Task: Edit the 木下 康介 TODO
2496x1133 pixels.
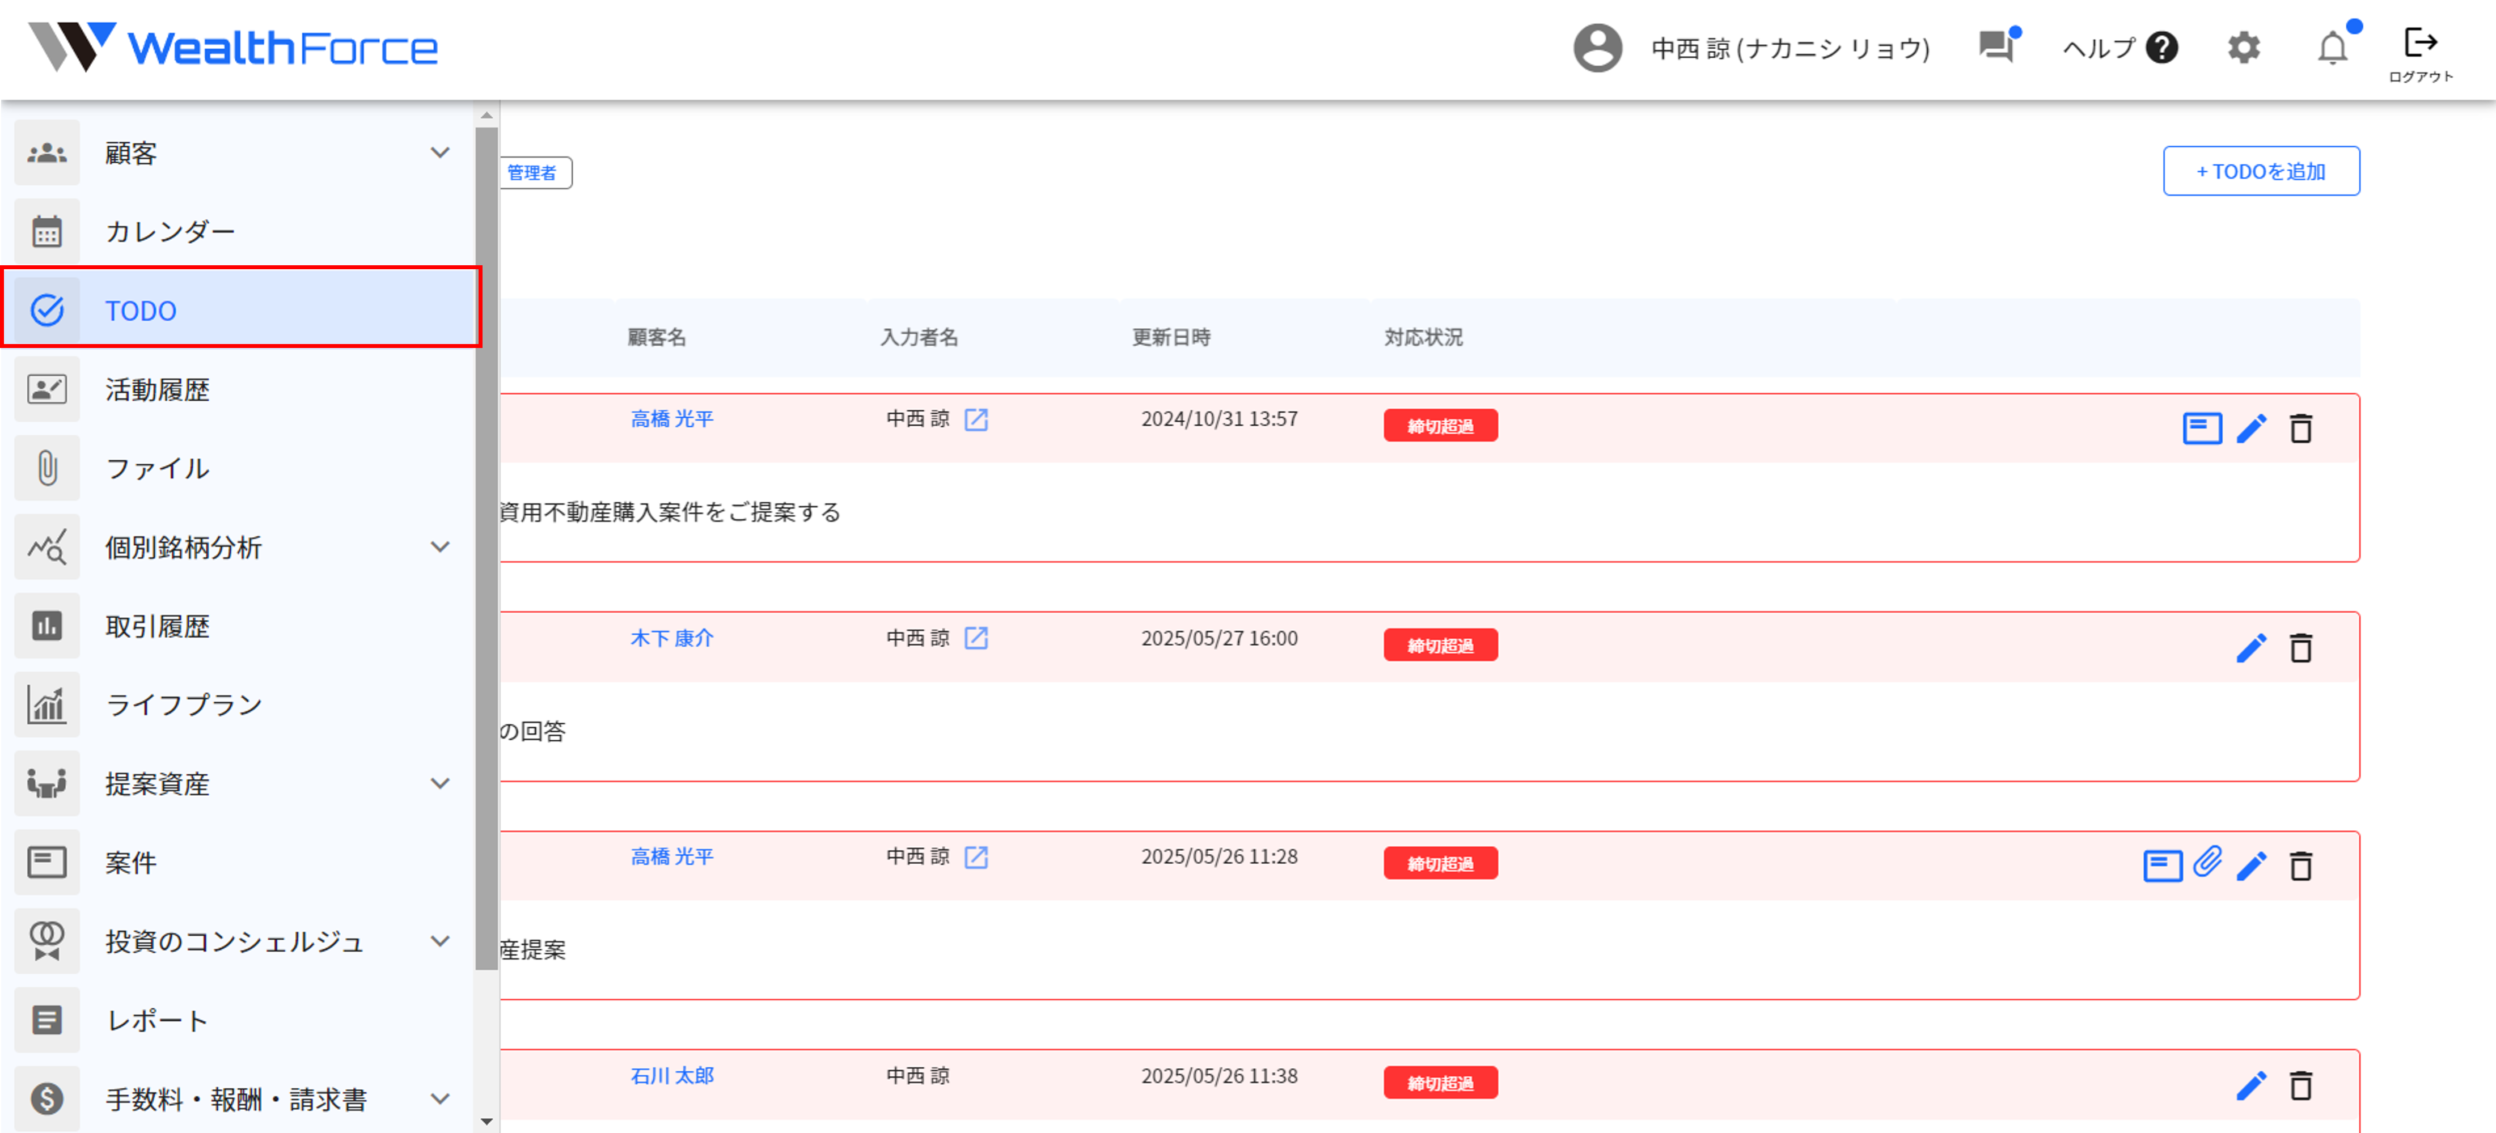Action: pyautogui.click(x=2252, y=648)
